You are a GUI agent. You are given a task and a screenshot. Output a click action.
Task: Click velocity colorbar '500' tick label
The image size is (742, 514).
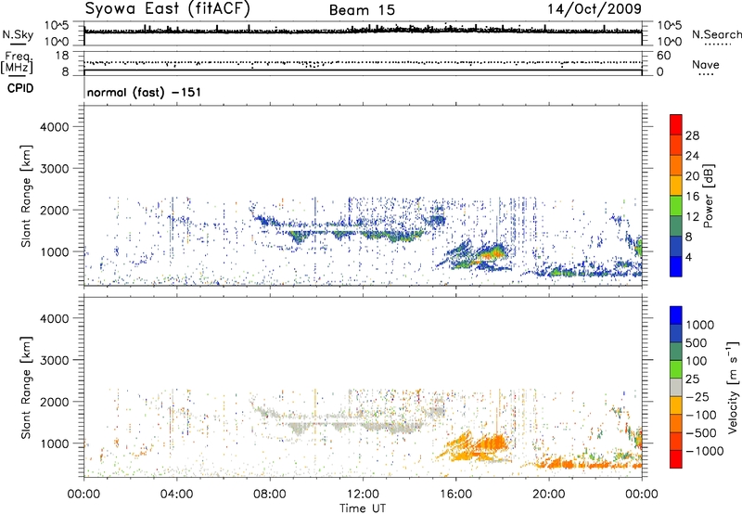[x=697, y=342]
